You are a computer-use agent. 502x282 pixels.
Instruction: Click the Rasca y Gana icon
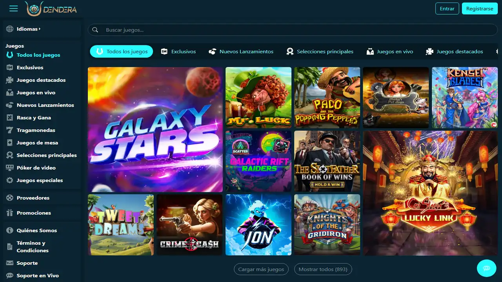pyautogui.click(x=10, y=118)
